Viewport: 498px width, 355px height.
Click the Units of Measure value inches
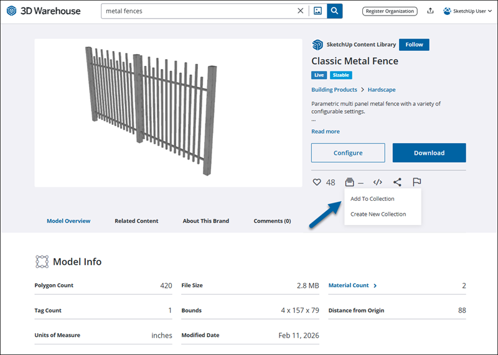coord(162,335)
